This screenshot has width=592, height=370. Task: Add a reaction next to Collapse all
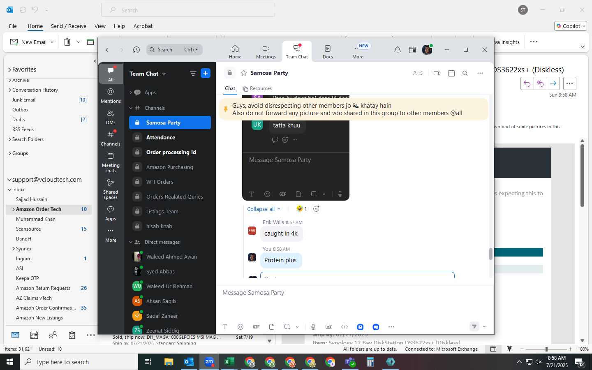(316, 209)
